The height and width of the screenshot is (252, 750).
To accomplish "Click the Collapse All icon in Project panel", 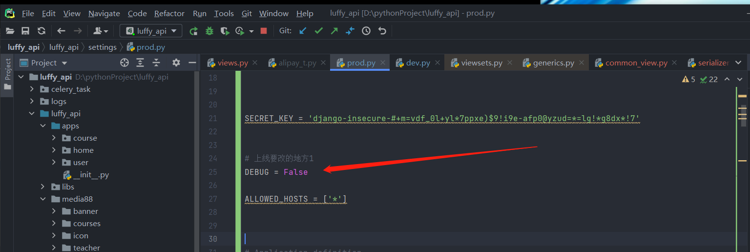I will click(x=156, y=63).
